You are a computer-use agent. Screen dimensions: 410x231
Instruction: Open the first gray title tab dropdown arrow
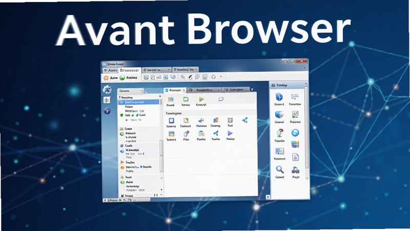(x=169, y=70)
